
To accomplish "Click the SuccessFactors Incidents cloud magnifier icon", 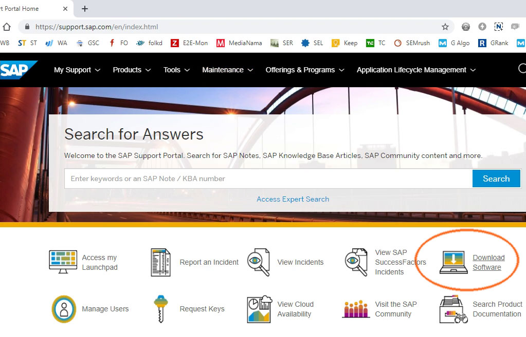I will pyautogui.click(x=356, y=262).
